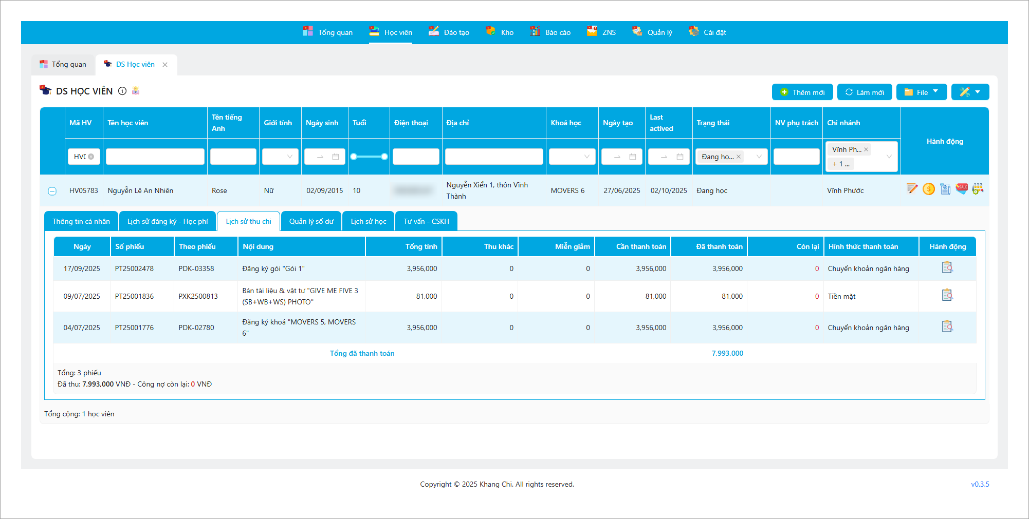Switch to Lịch sử đăng ký - Học phí tab
Image resolution: width=1029 pixels, height=519 pixels.
click(168, 221)
